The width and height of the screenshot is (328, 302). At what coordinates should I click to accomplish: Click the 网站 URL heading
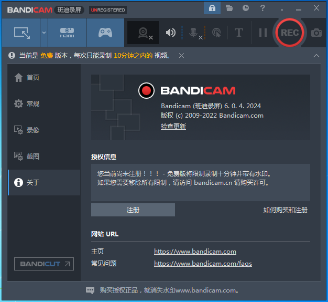[105, 234]
